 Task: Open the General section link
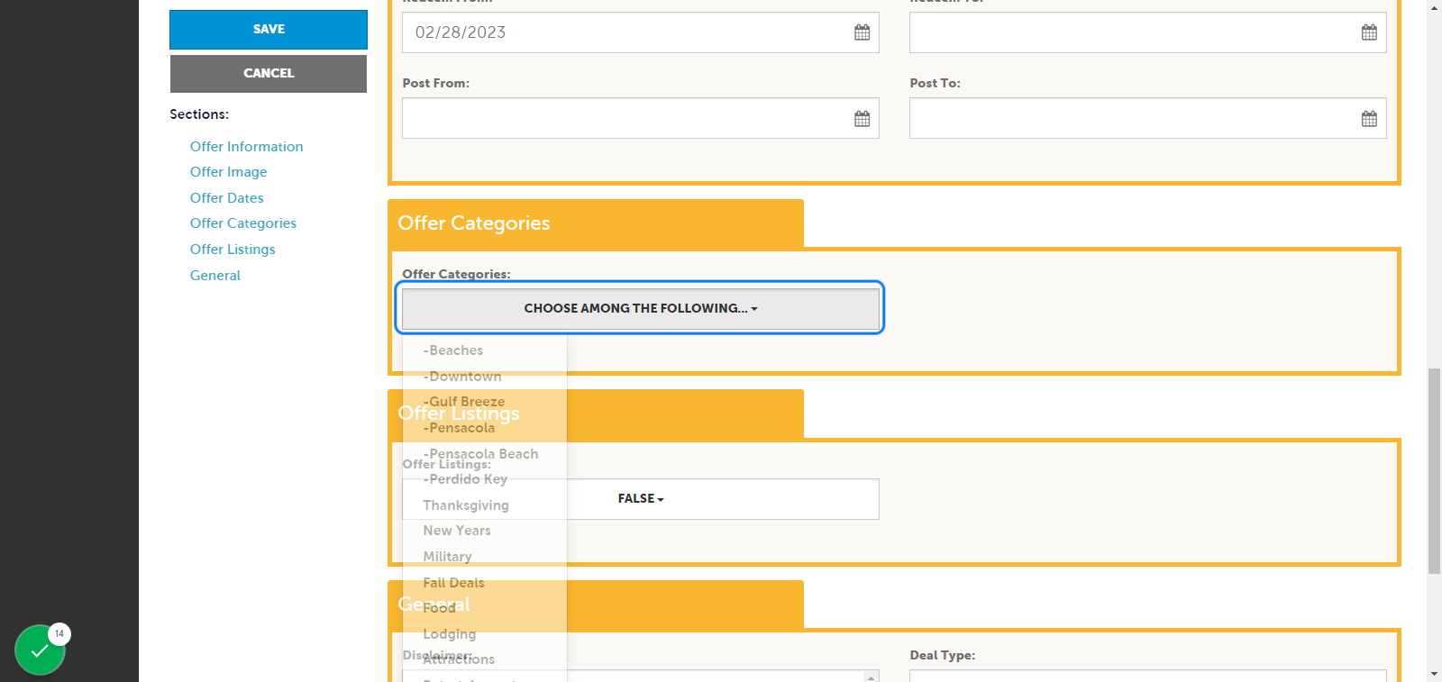214,276
